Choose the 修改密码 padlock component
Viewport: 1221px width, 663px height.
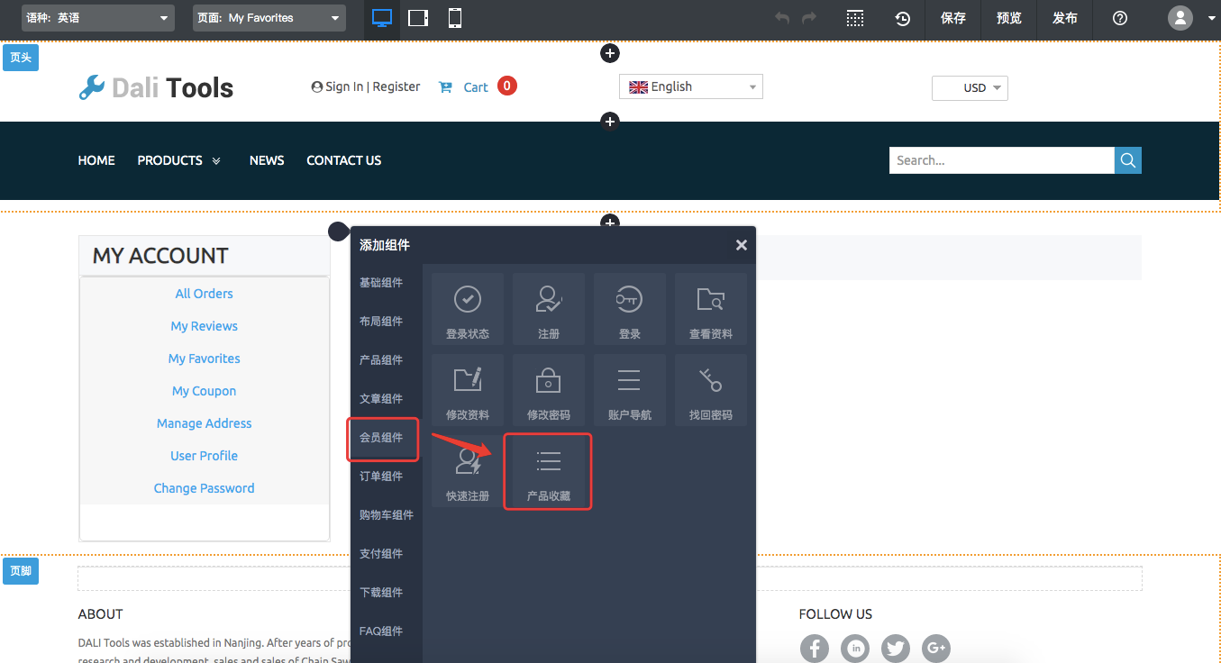pos(548,389)
